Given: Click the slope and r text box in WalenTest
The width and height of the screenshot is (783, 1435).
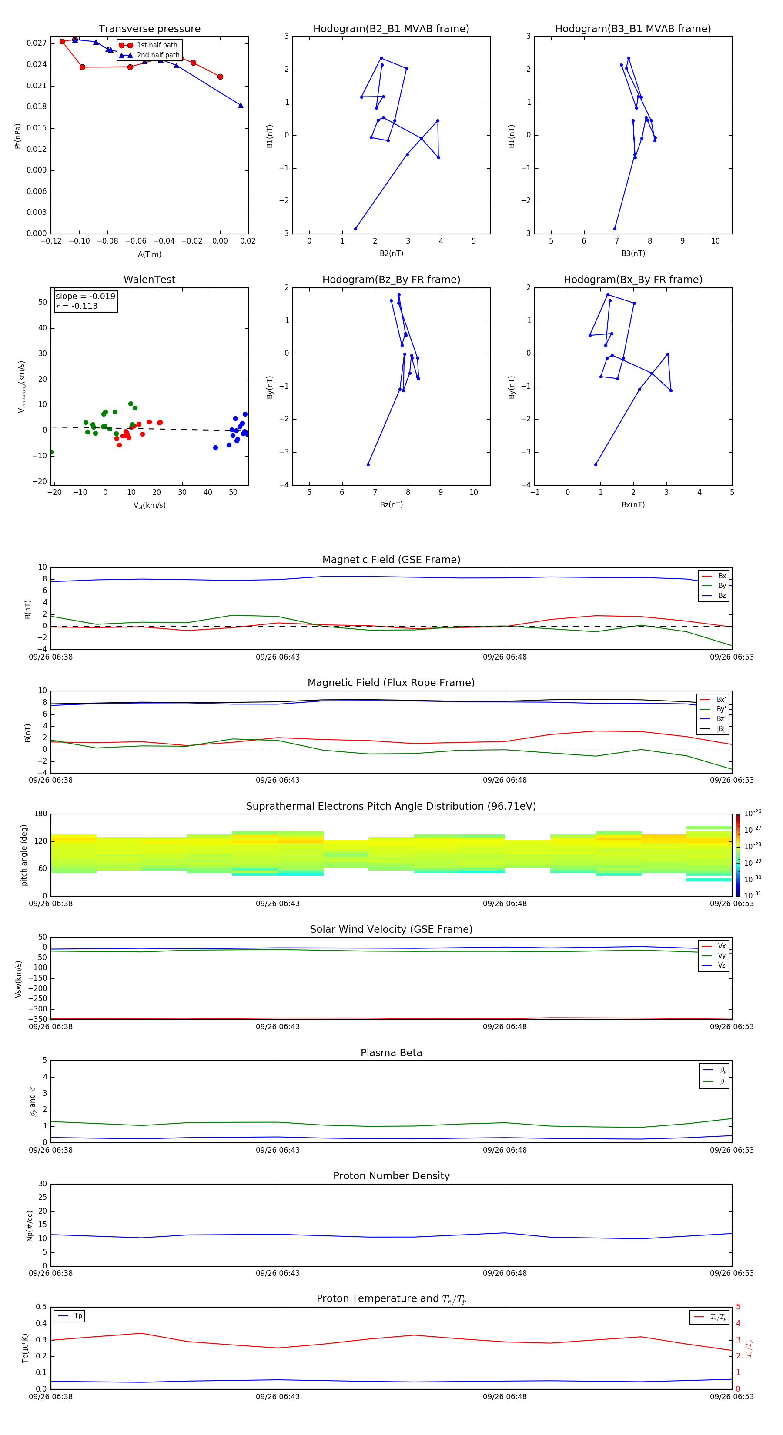Looking at the screenshot, I should point(85,301).
